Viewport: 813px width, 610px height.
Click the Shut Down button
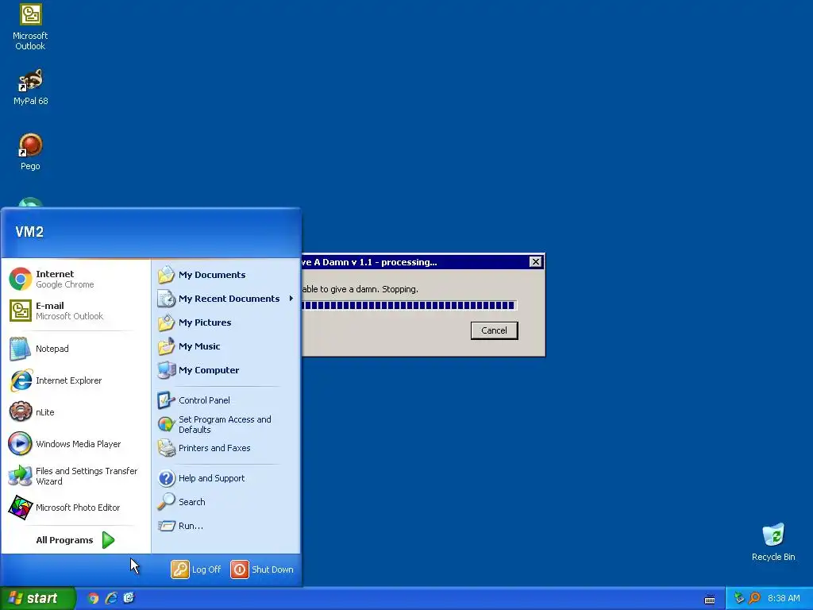coord(262,569)
